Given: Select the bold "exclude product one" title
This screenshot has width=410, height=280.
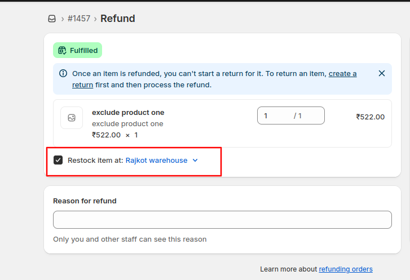Looking at the screenshot, I should [128, 112].
